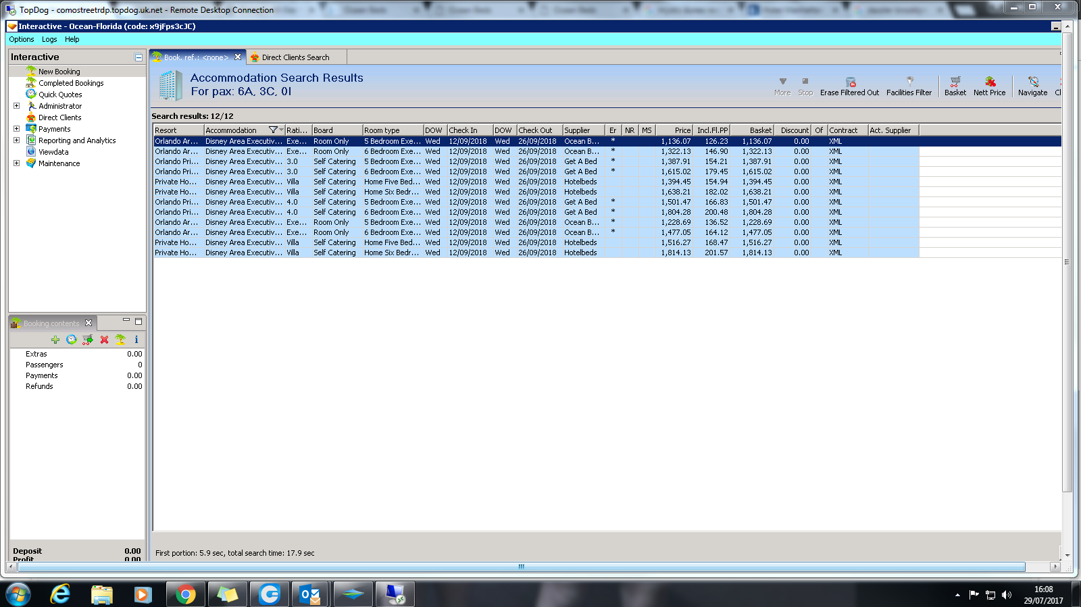Sort by the Board column header

tap(337, 130)
